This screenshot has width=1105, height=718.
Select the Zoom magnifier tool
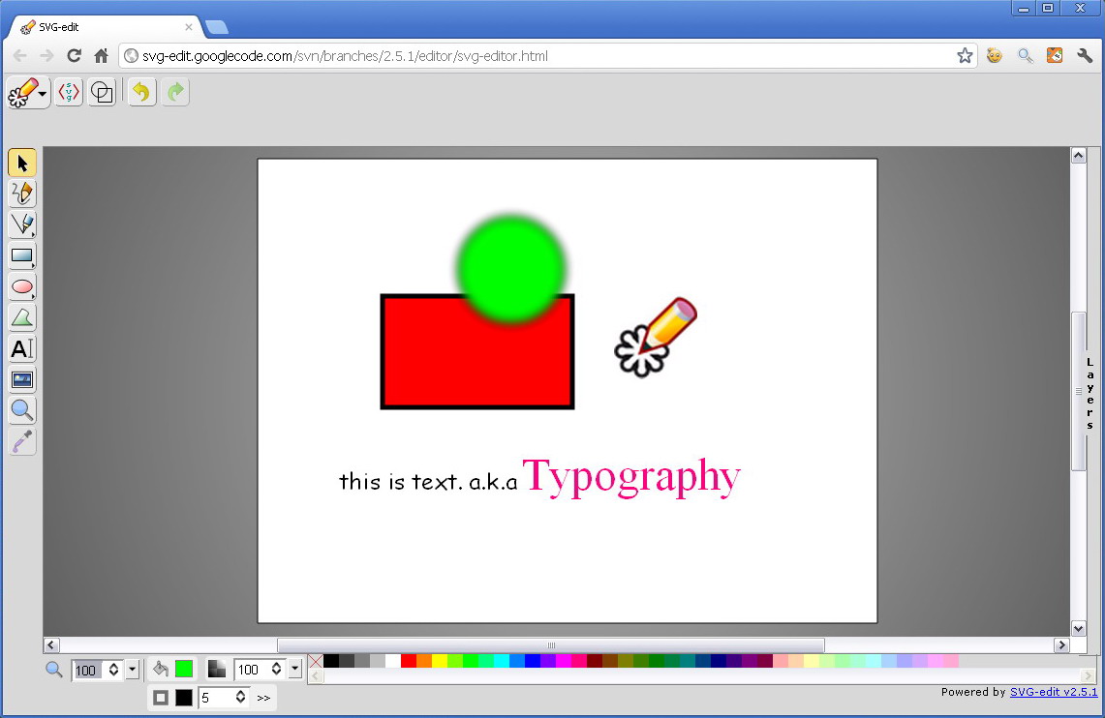(21, 410)
